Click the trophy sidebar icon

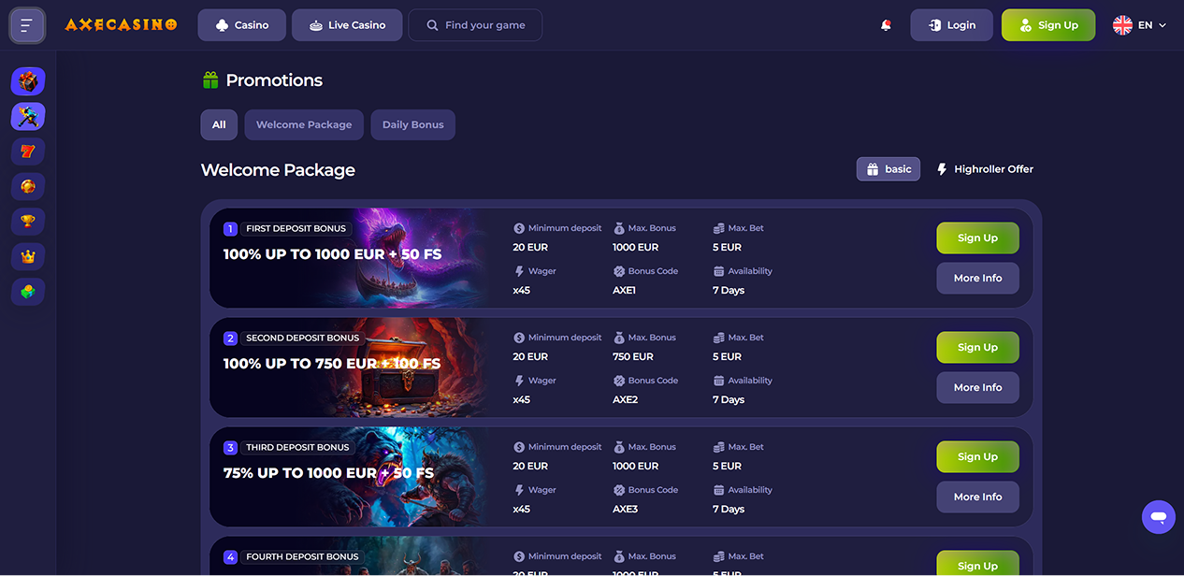(28, 222)
